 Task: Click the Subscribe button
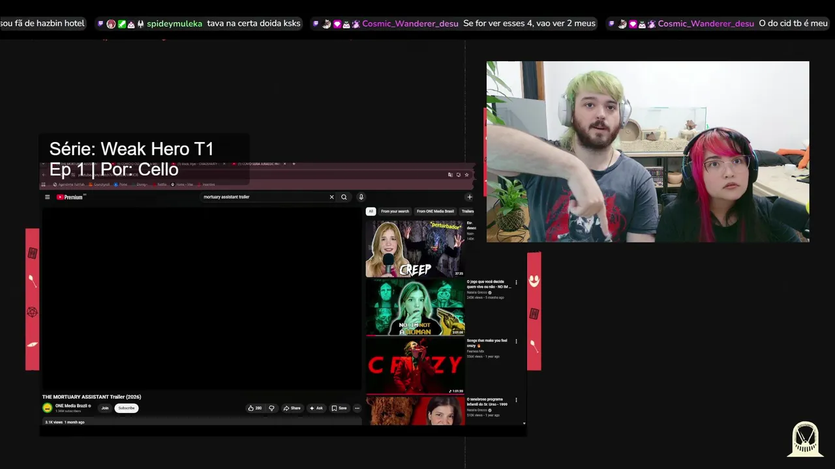pos(127,408)
